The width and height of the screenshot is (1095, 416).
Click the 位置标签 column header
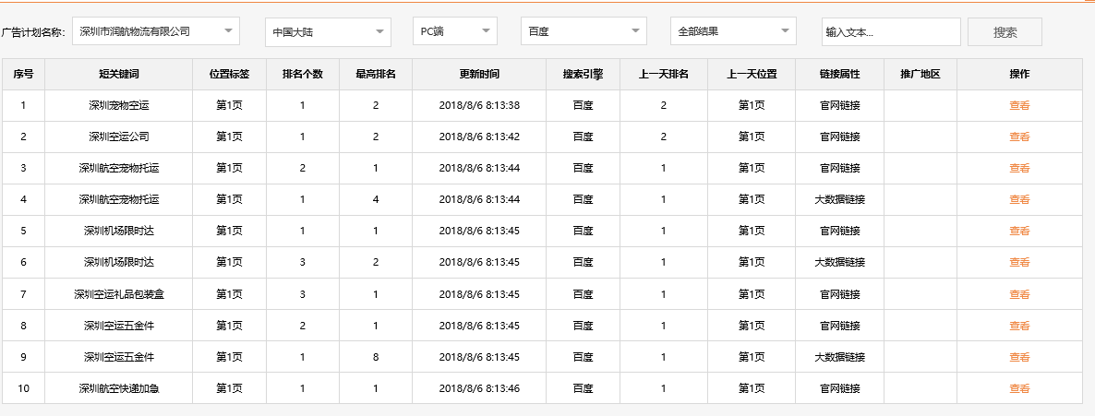[229, 74]
